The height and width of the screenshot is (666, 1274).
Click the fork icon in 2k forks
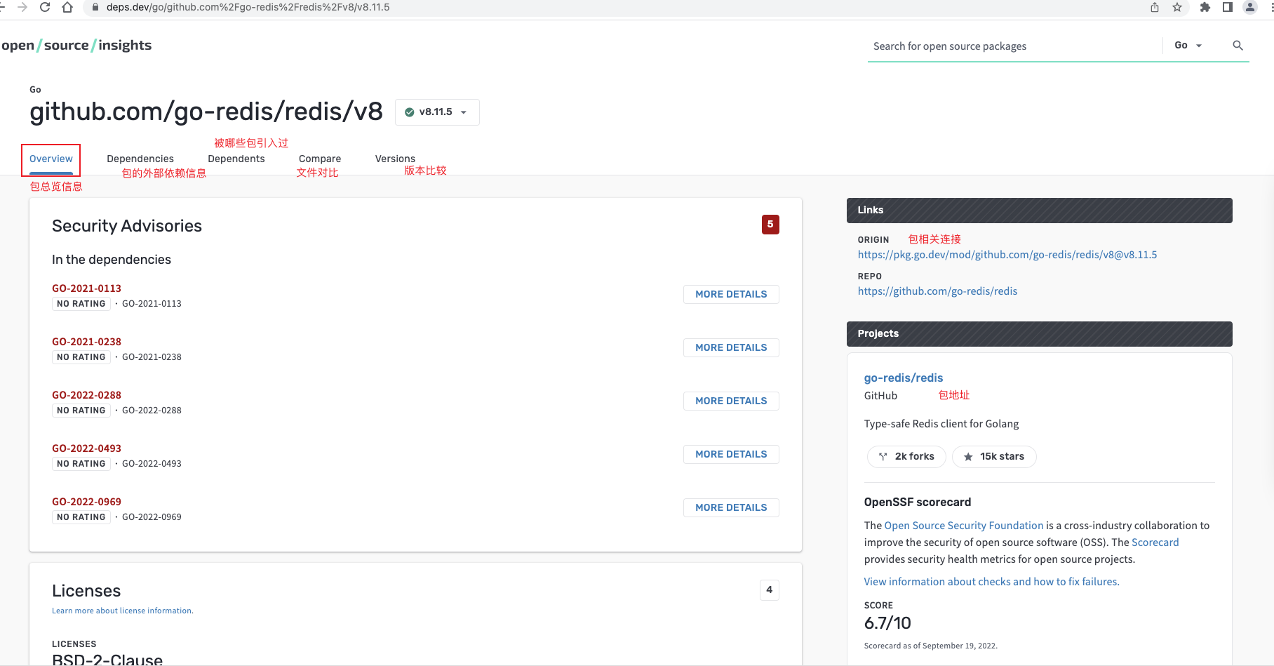point(883,457)
